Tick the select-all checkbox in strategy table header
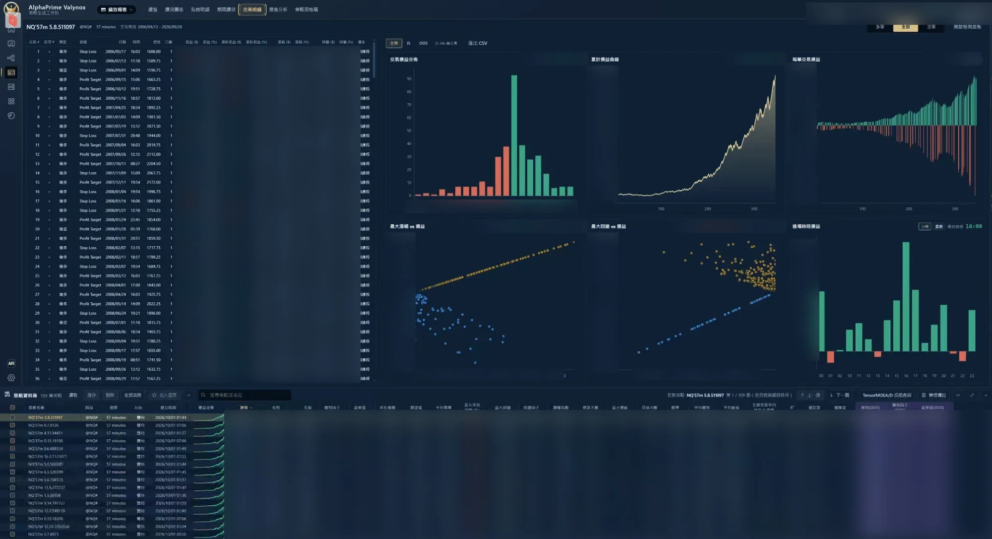 (12, 407)
